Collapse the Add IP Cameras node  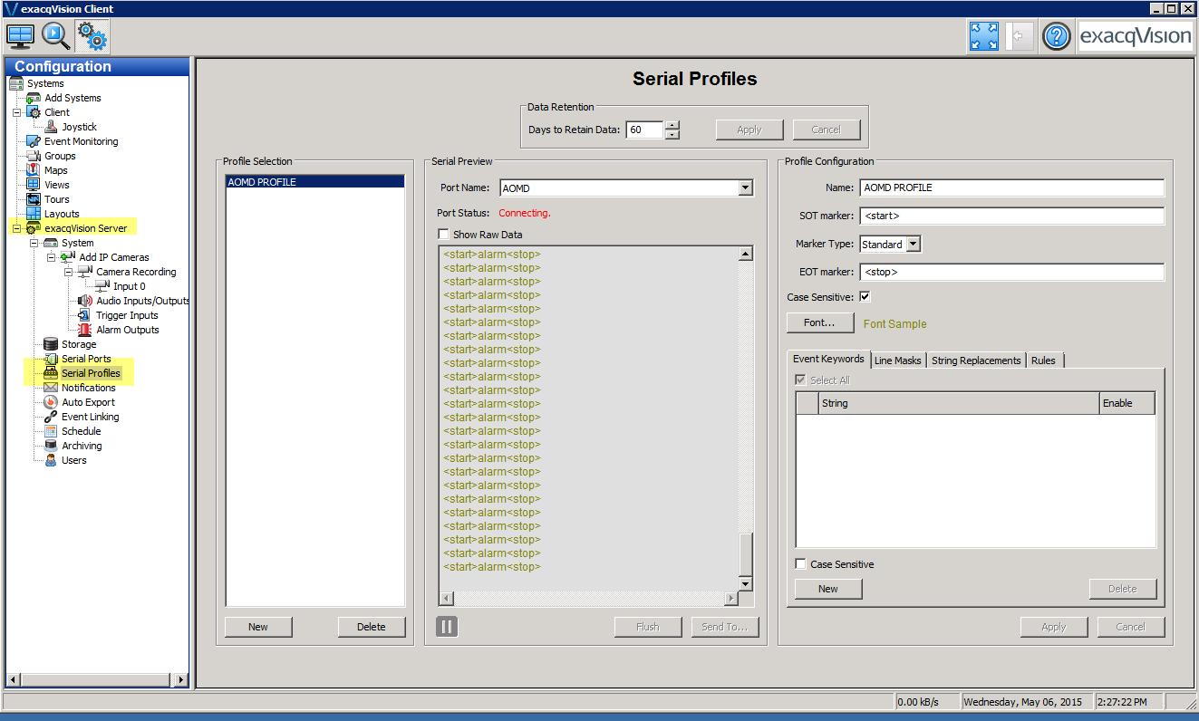click(x=52, y=257)
